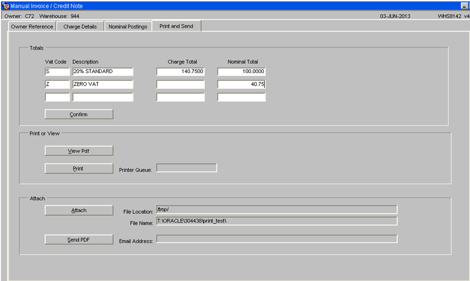Click the Email Address field
This screenshot has width=470, height=281.
point(276,239)
